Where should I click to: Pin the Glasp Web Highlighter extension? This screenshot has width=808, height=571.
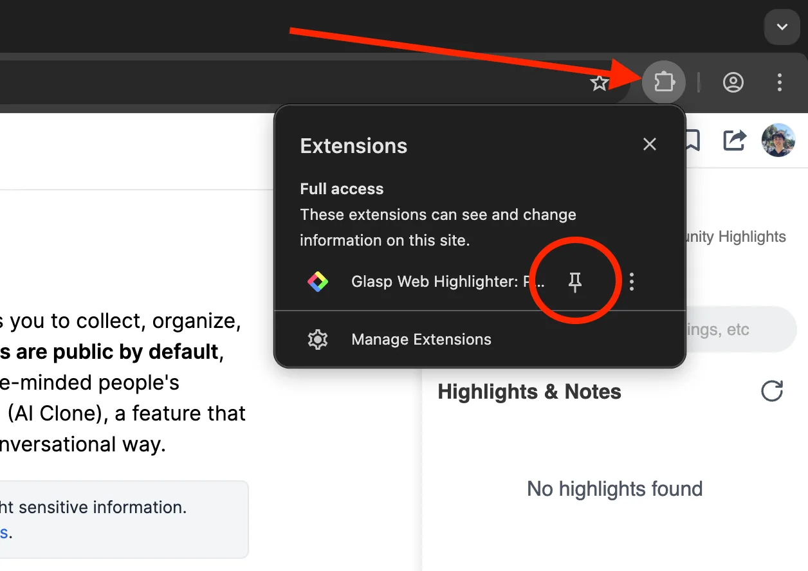pyautogui.click(x=575, y=282)
